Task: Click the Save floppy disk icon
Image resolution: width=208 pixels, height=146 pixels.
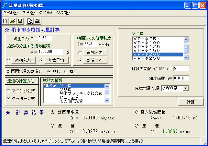Action: point(20,21)
